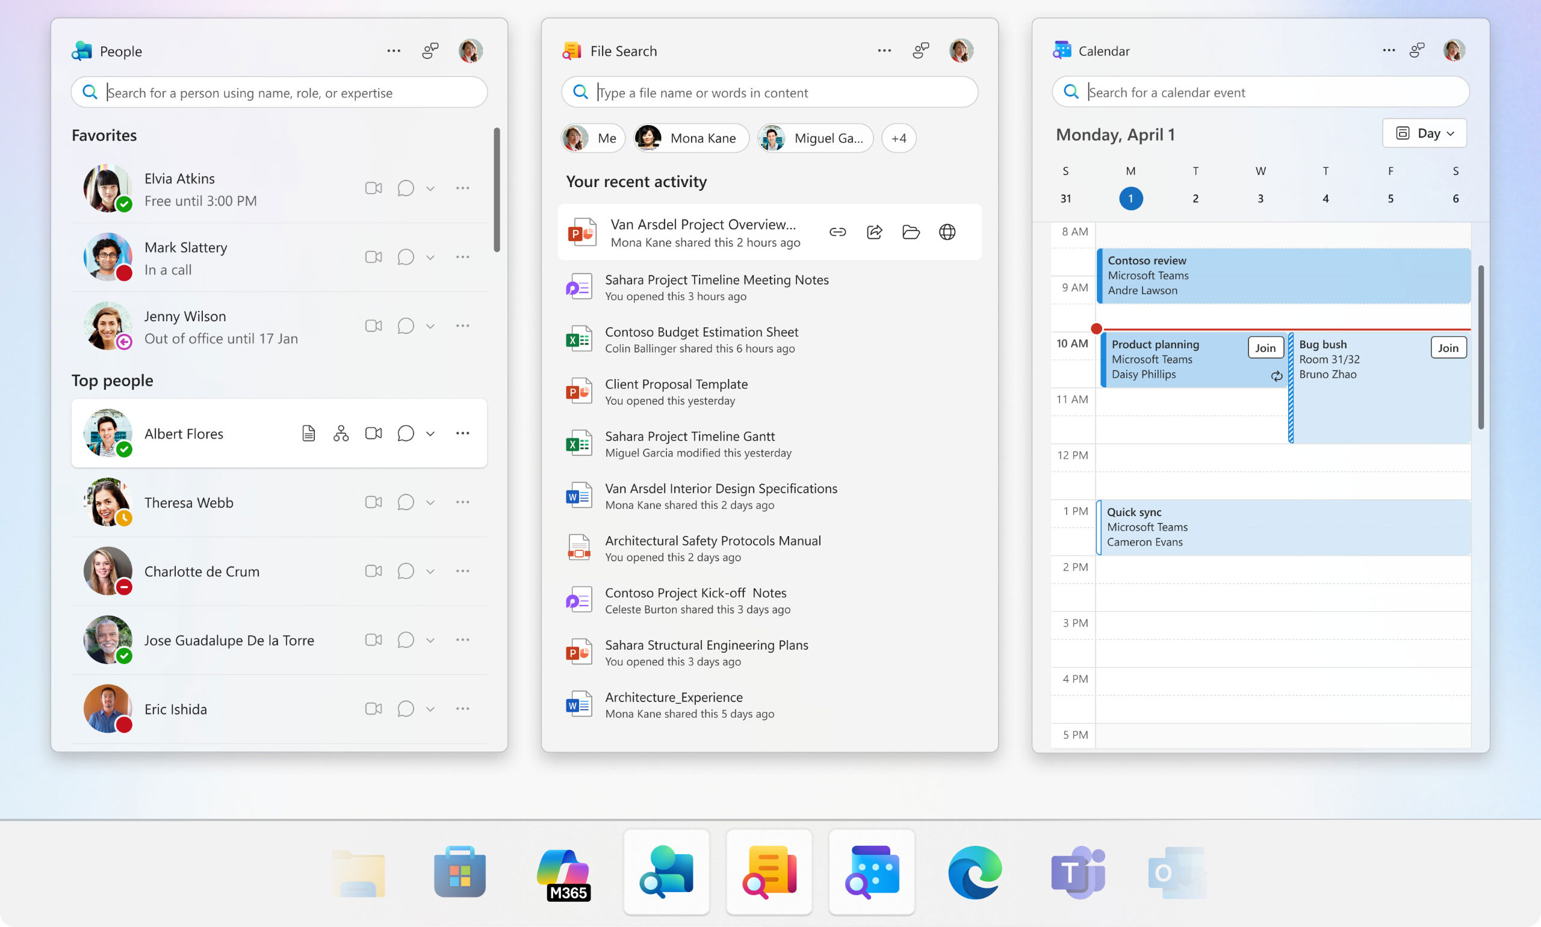
Task: Open the Day view dropdown in Calendar
Action: (1424, 133)
